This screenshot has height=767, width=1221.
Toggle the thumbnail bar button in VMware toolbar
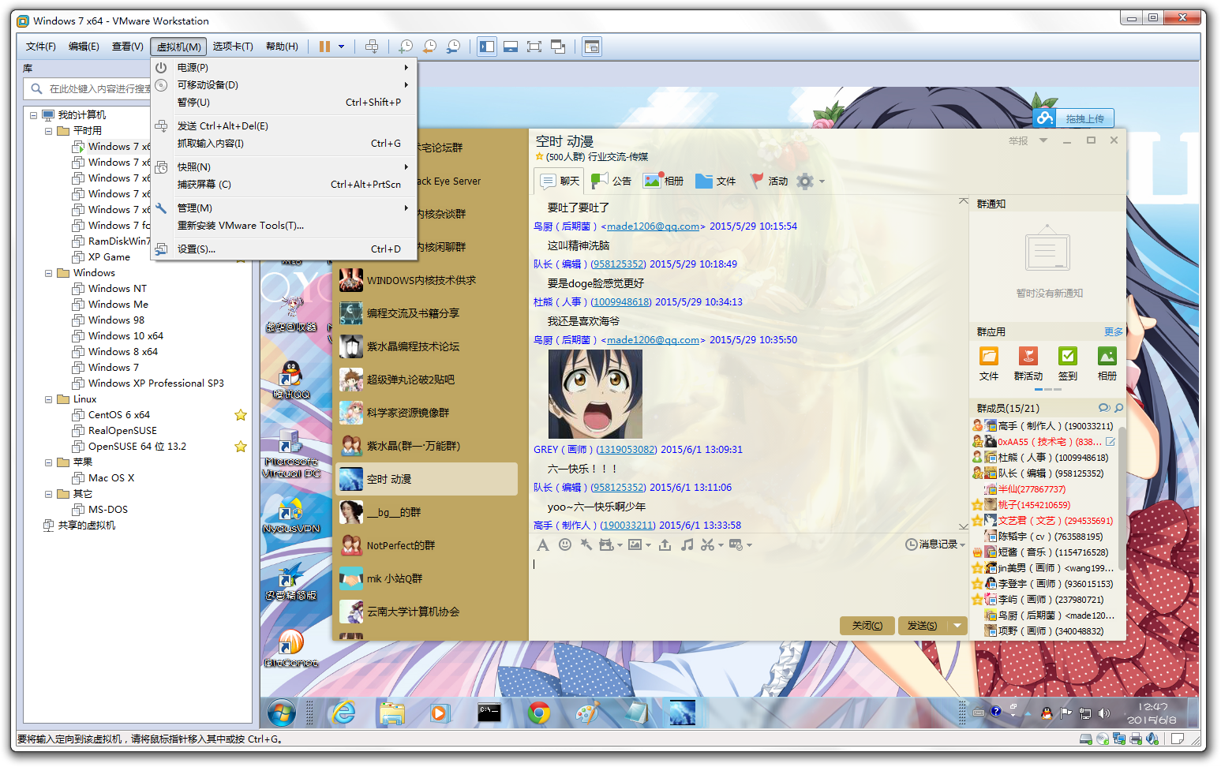click(x=511, y=47)
